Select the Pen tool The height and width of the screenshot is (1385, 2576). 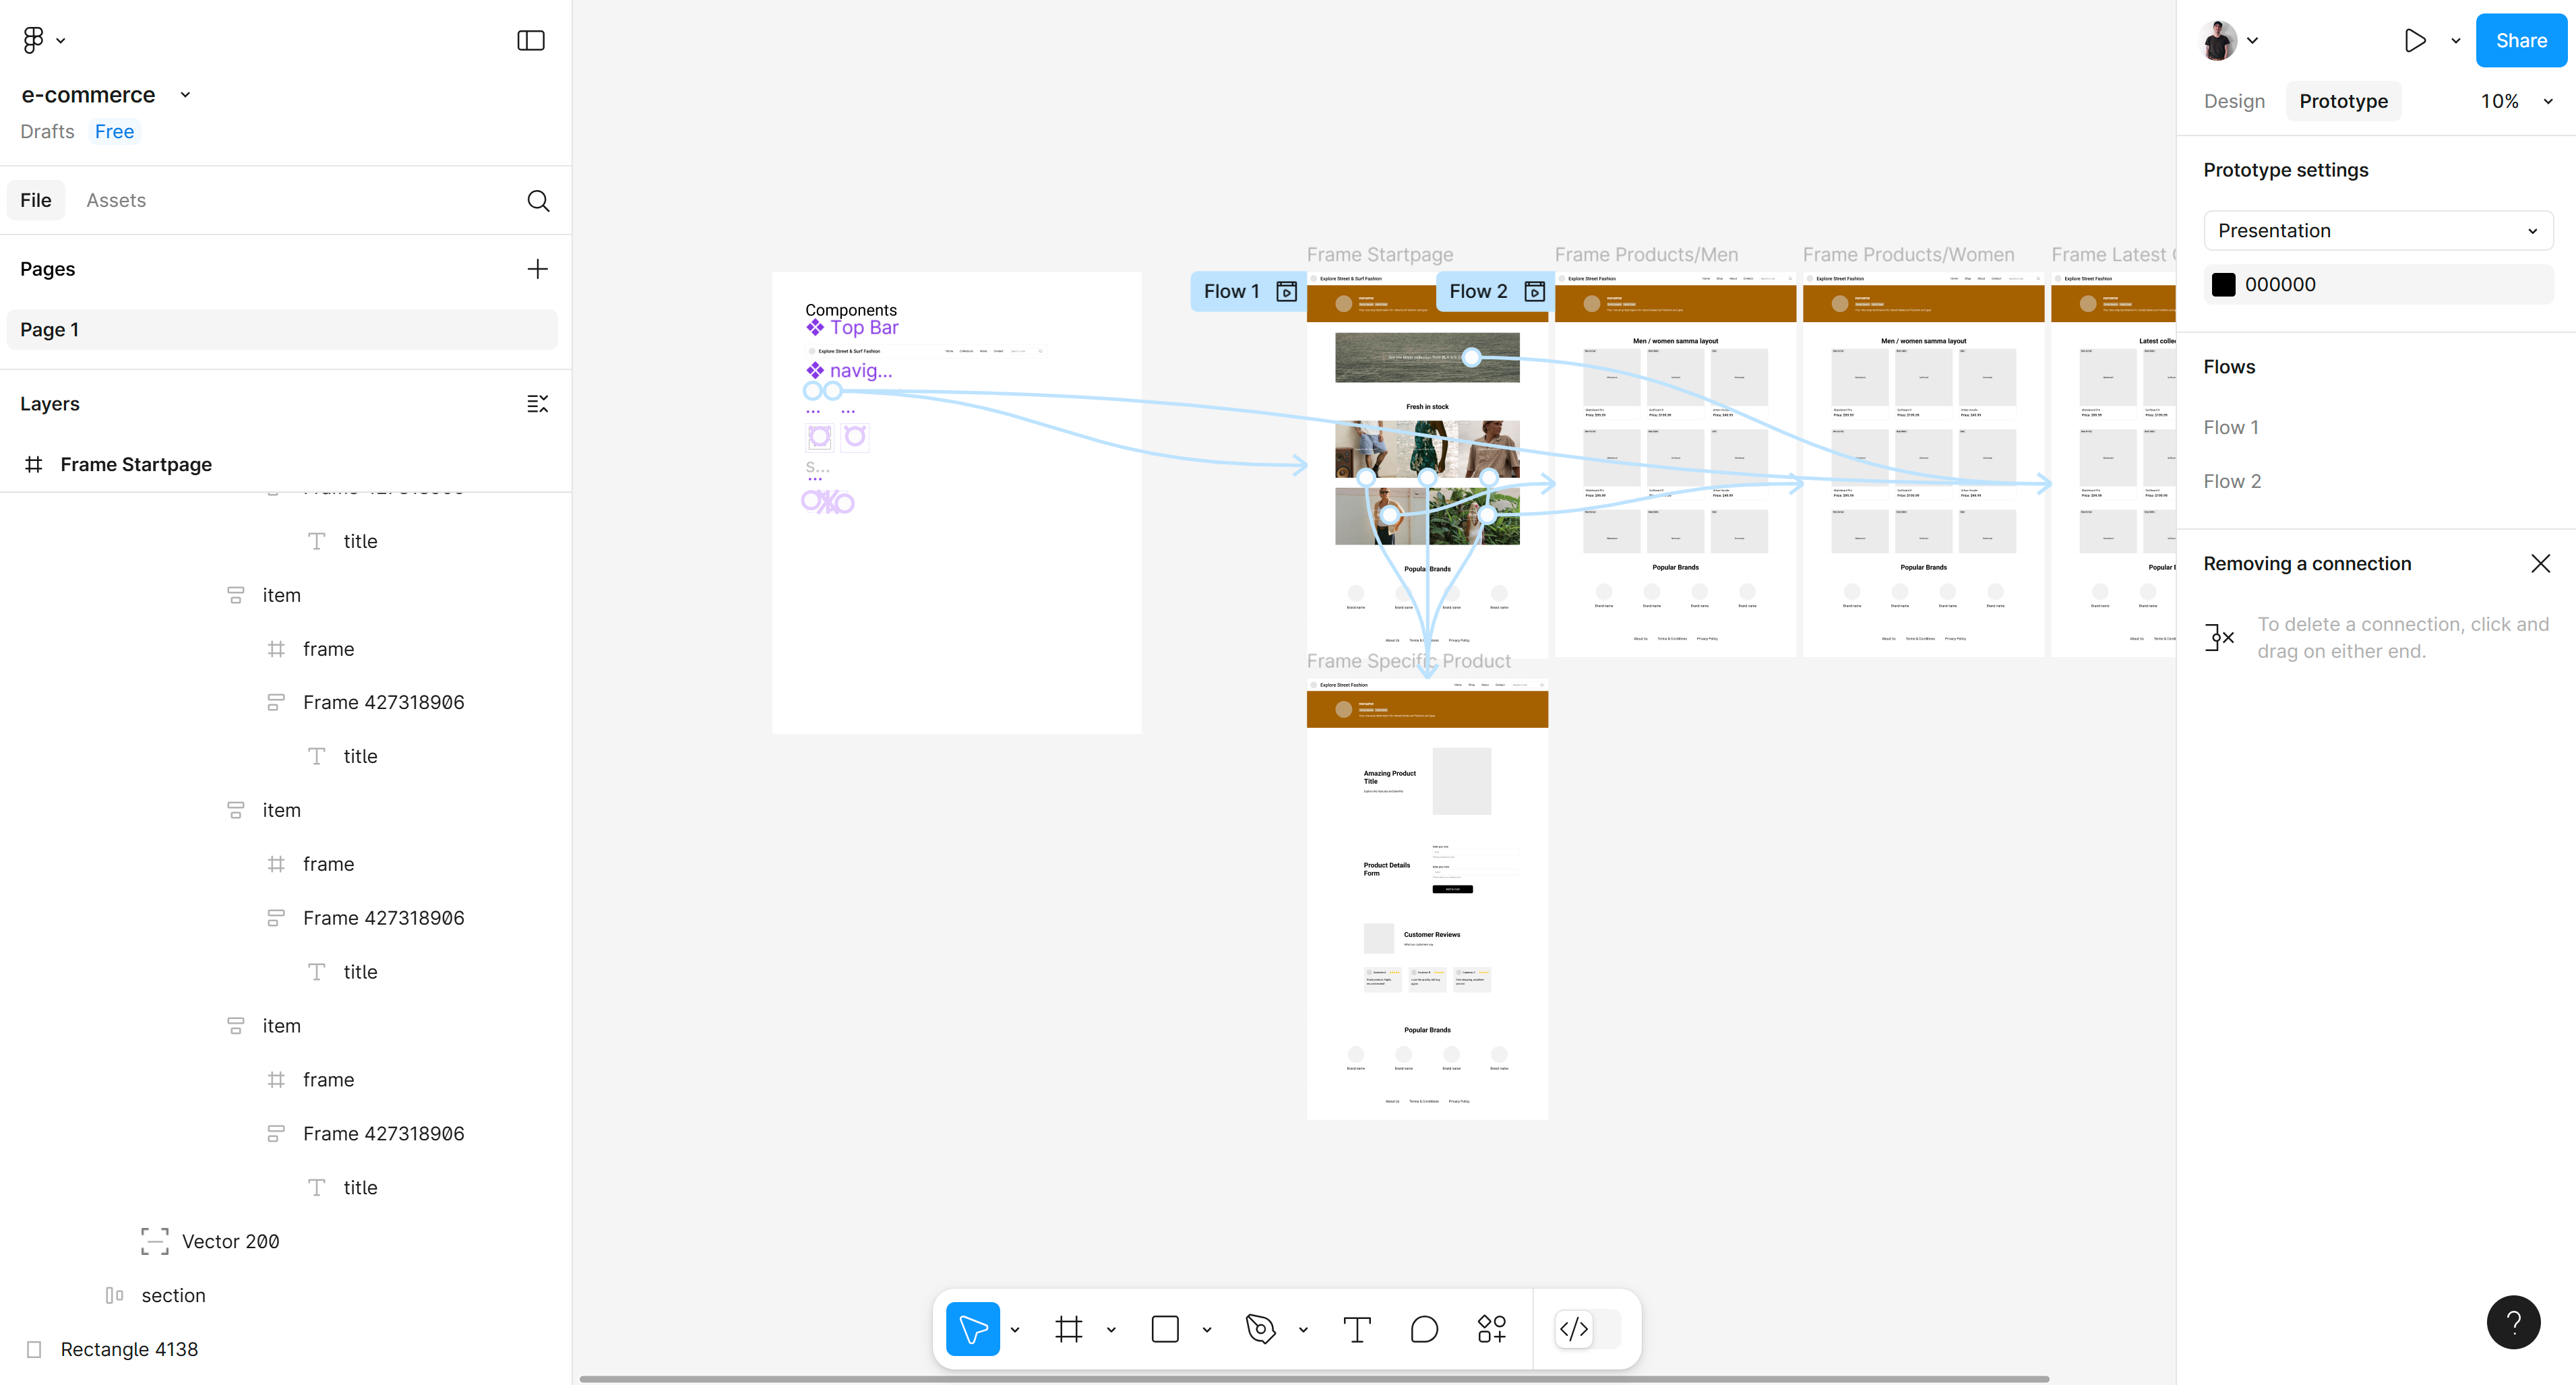click(x=1261, y=1329)
